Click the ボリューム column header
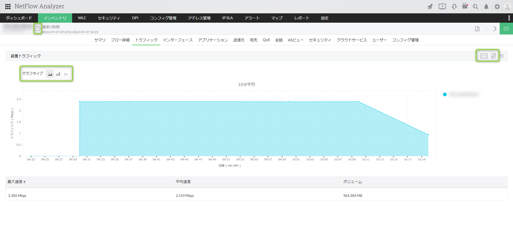Image resolution: width=513 pixels, height=250 pixels. coord(353,182)
